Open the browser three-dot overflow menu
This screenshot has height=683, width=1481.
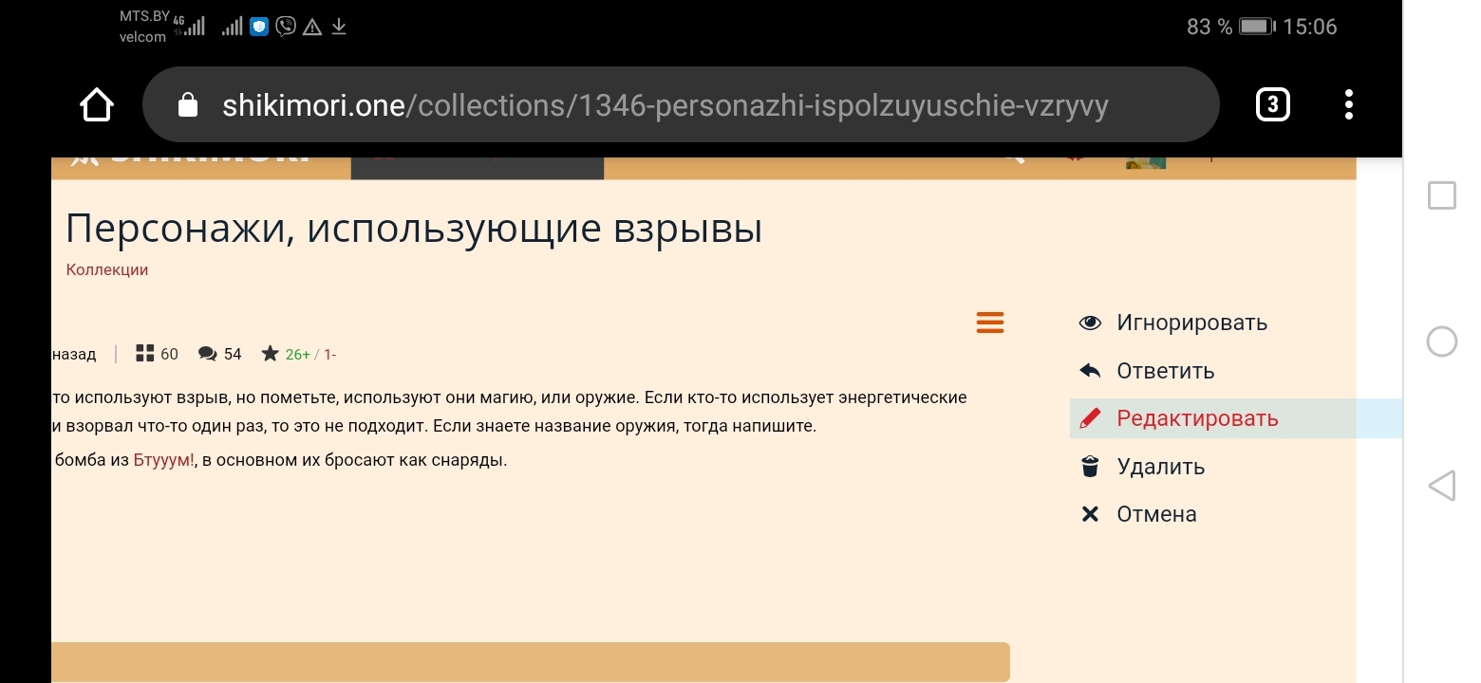(x=1348, y=104)
